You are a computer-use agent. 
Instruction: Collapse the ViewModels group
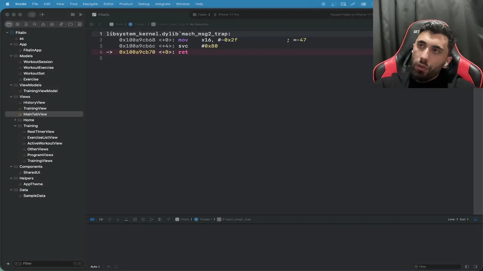(x=11, y=85)
